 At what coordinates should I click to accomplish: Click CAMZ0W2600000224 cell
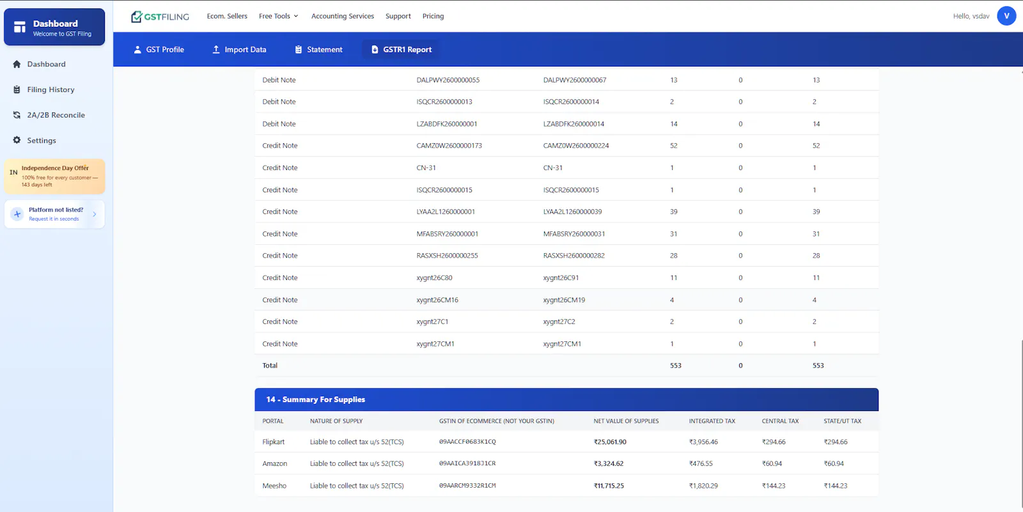(576, 146)
